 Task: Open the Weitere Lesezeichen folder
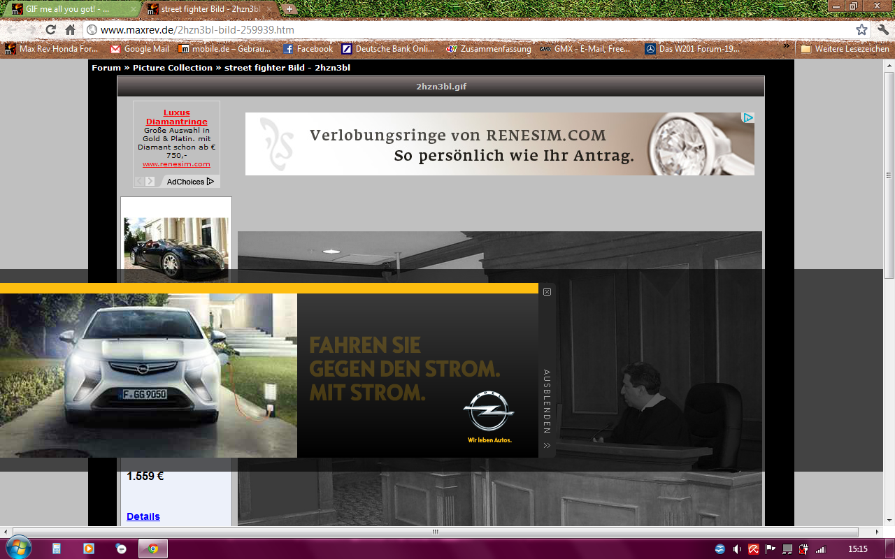click(845, 49)
